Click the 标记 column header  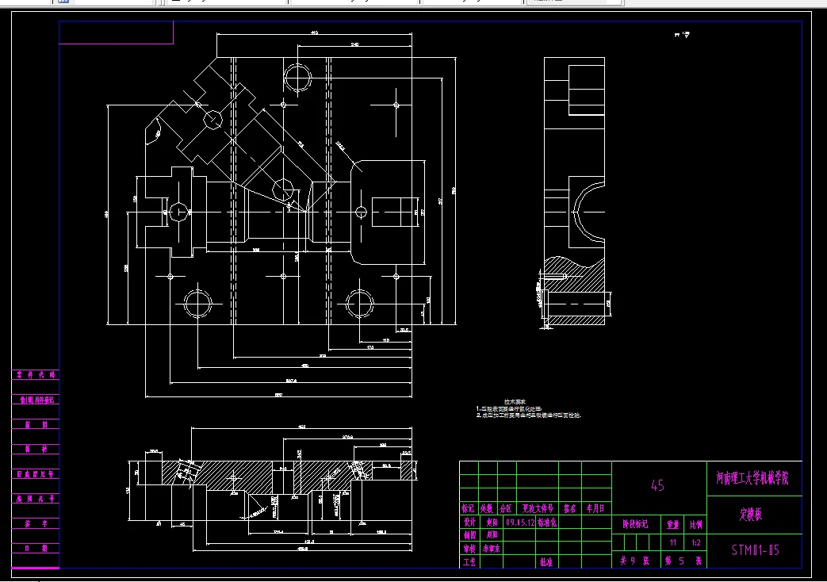pos(468,509)
